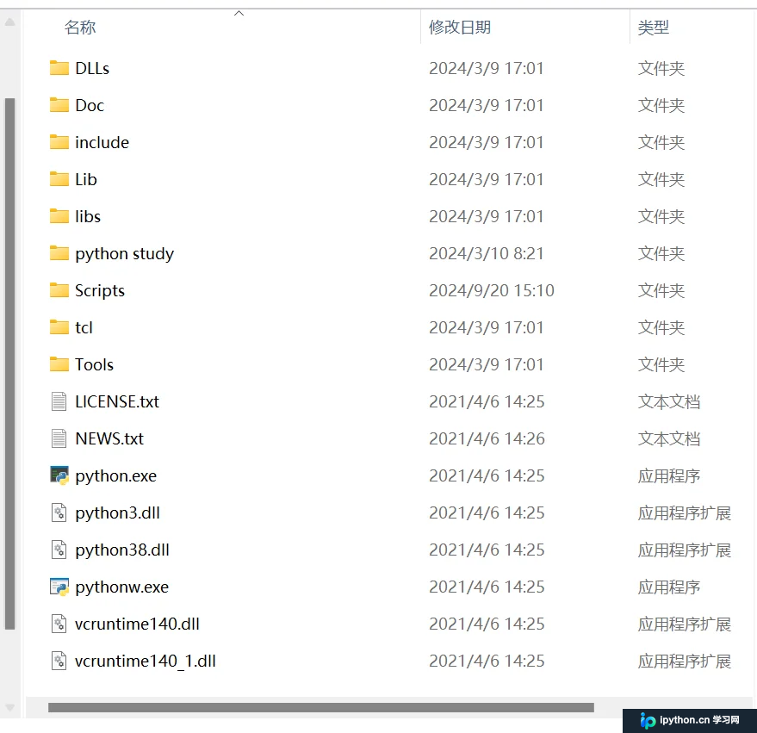Select the LICENSE.txt file name
757x733 pixels.
point(117,401)
